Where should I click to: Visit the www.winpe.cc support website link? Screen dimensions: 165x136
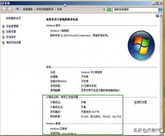(x=69, y=134)
